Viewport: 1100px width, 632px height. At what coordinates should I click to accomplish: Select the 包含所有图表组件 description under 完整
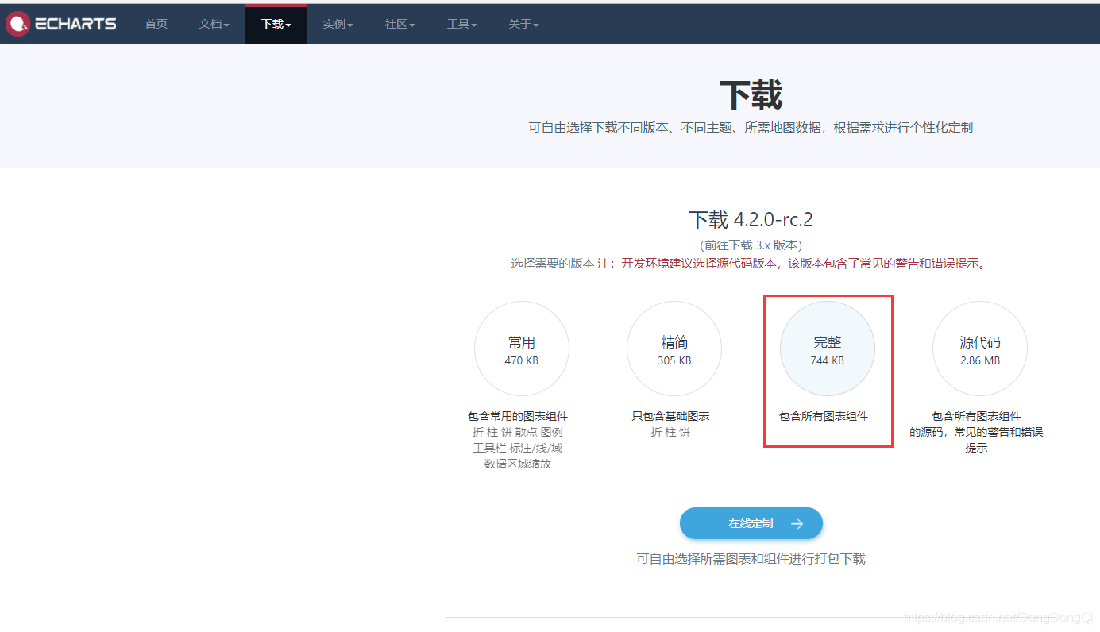tap(824, 416)
